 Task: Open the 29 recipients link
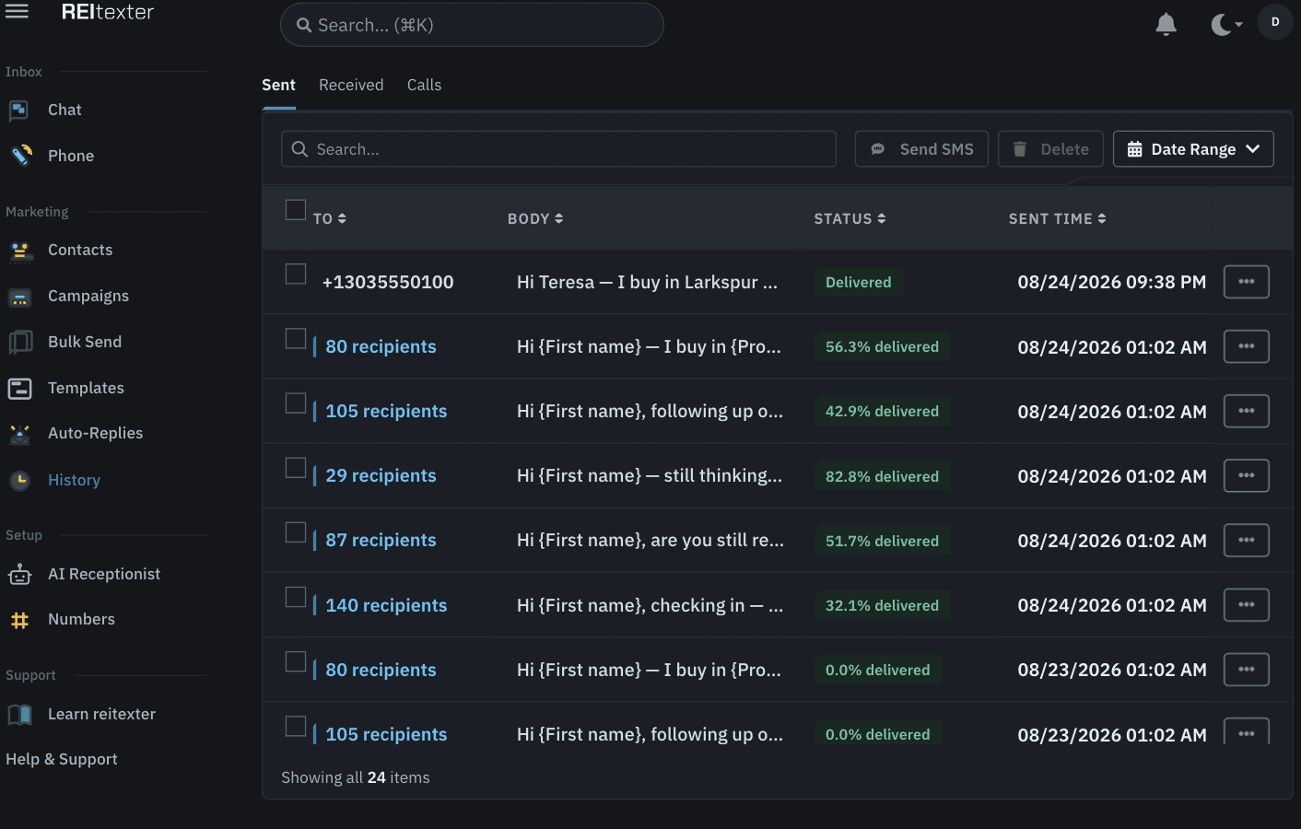click(381, 476)
